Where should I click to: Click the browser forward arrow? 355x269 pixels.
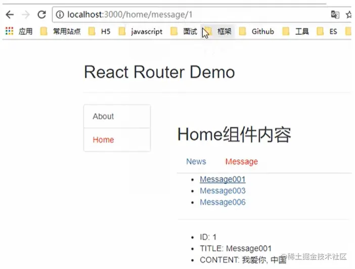point(26,15)
